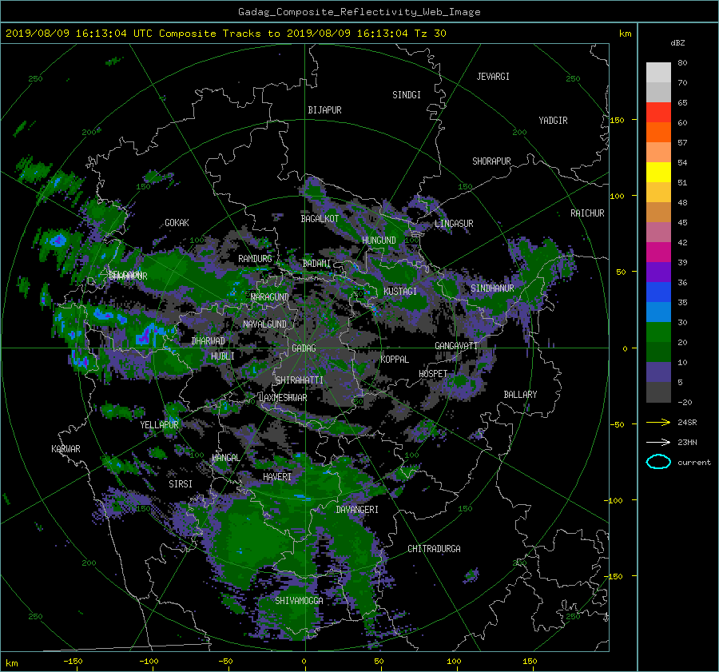Screen dimensions: 719x672
Task: Click the HAVERI city label
Action: (277, 477)
